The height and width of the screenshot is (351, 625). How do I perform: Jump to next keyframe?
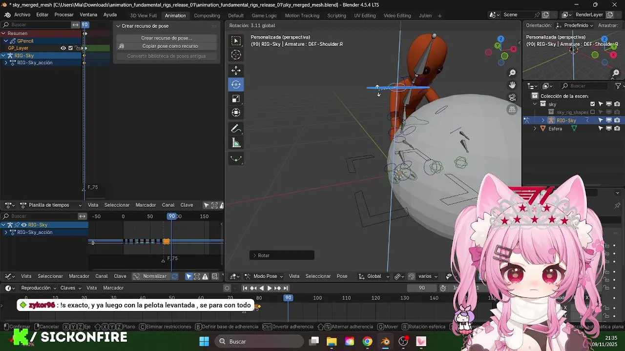coord(277,288)
